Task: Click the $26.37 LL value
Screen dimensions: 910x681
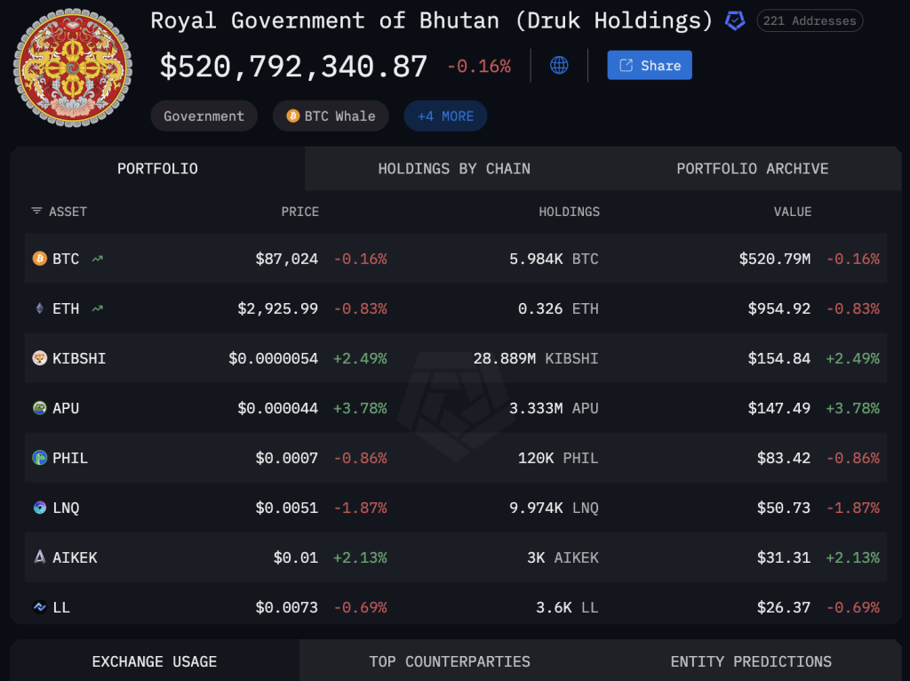Action: point(784,608)
